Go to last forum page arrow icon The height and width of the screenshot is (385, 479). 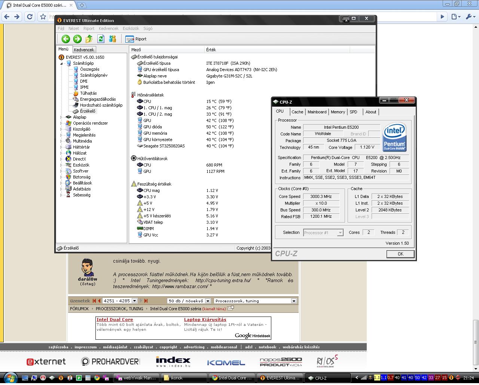tap(146, 301)
